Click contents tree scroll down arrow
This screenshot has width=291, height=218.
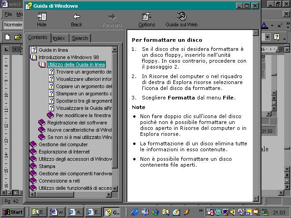click(x=115, y=189)
